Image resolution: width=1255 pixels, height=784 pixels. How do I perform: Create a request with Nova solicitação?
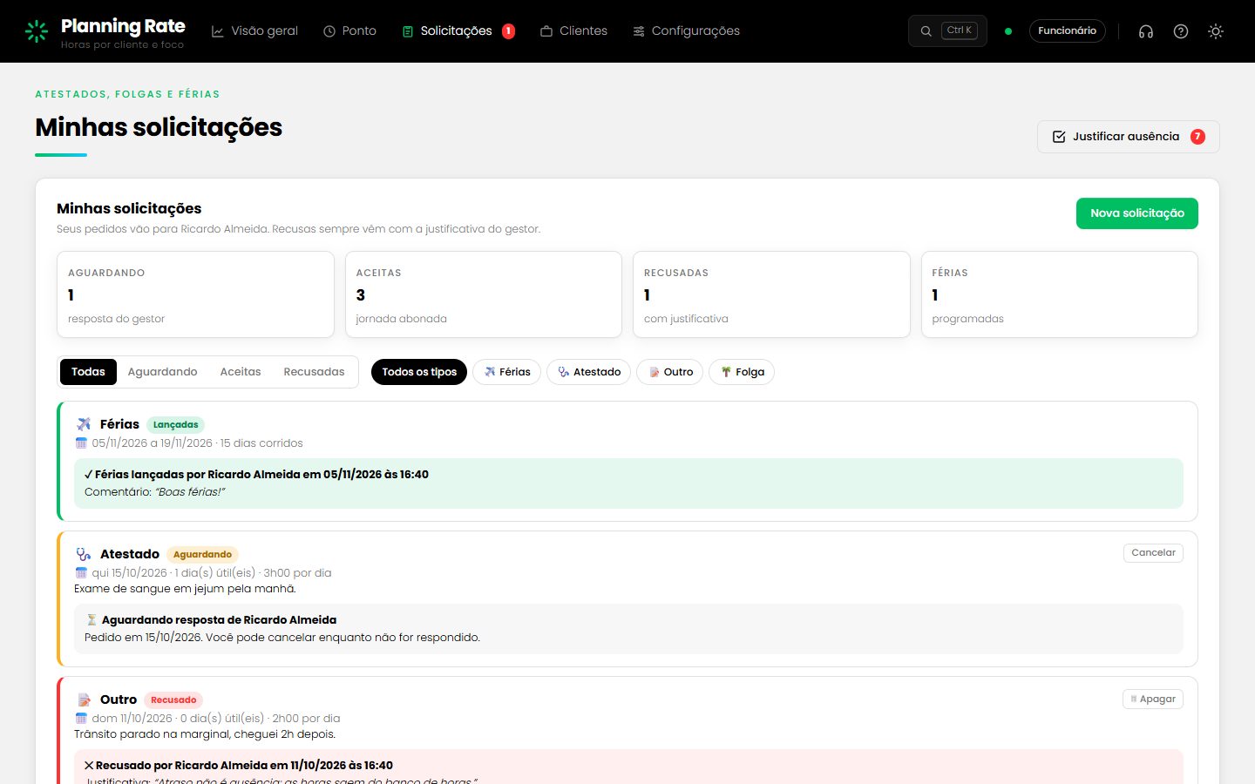pos(1136,213)
